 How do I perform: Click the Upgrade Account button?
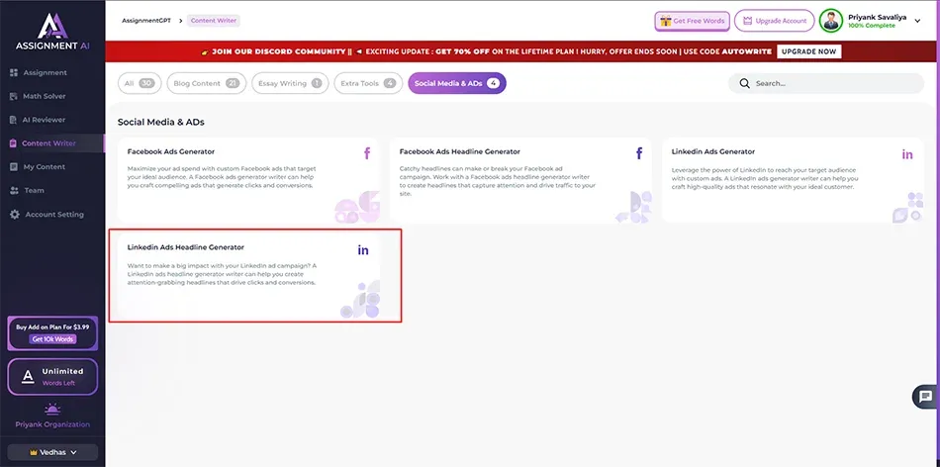774,21
